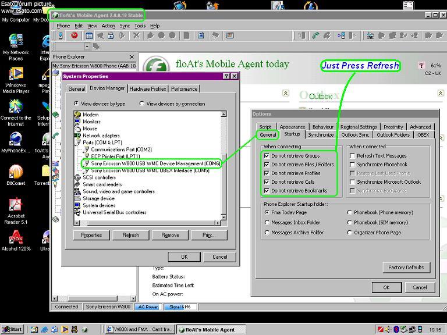The height and width of the screenshot is (335, 447).
Task: Uncheck Do not retrieve Groups
Action: (267, 156)
